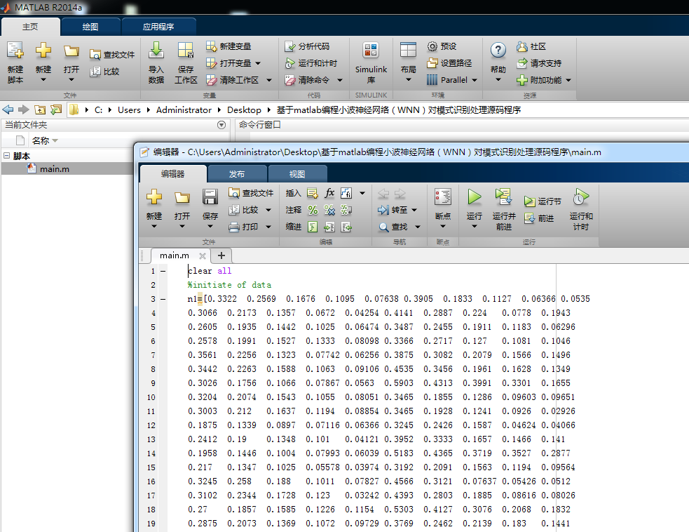Click the breakpoint dash on line 3
Screen dimensions: 689x532
click(x=163, y=299)
